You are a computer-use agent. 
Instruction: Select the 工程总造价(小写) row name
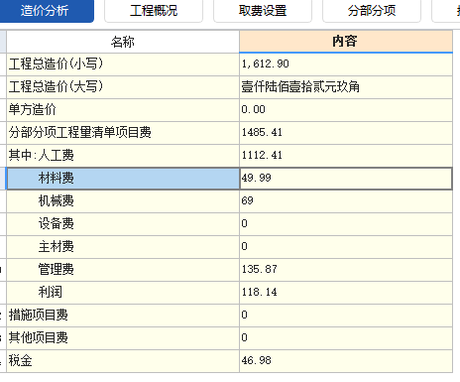(123, 64)
